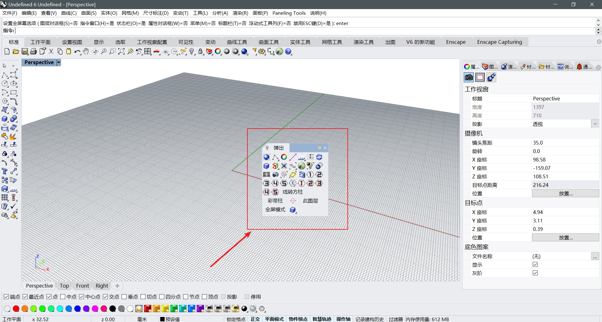This screenshot has width=602, height=322.
Task: Click the 镜头焦距 value 35.0 field
Action: tap(565, 143)
